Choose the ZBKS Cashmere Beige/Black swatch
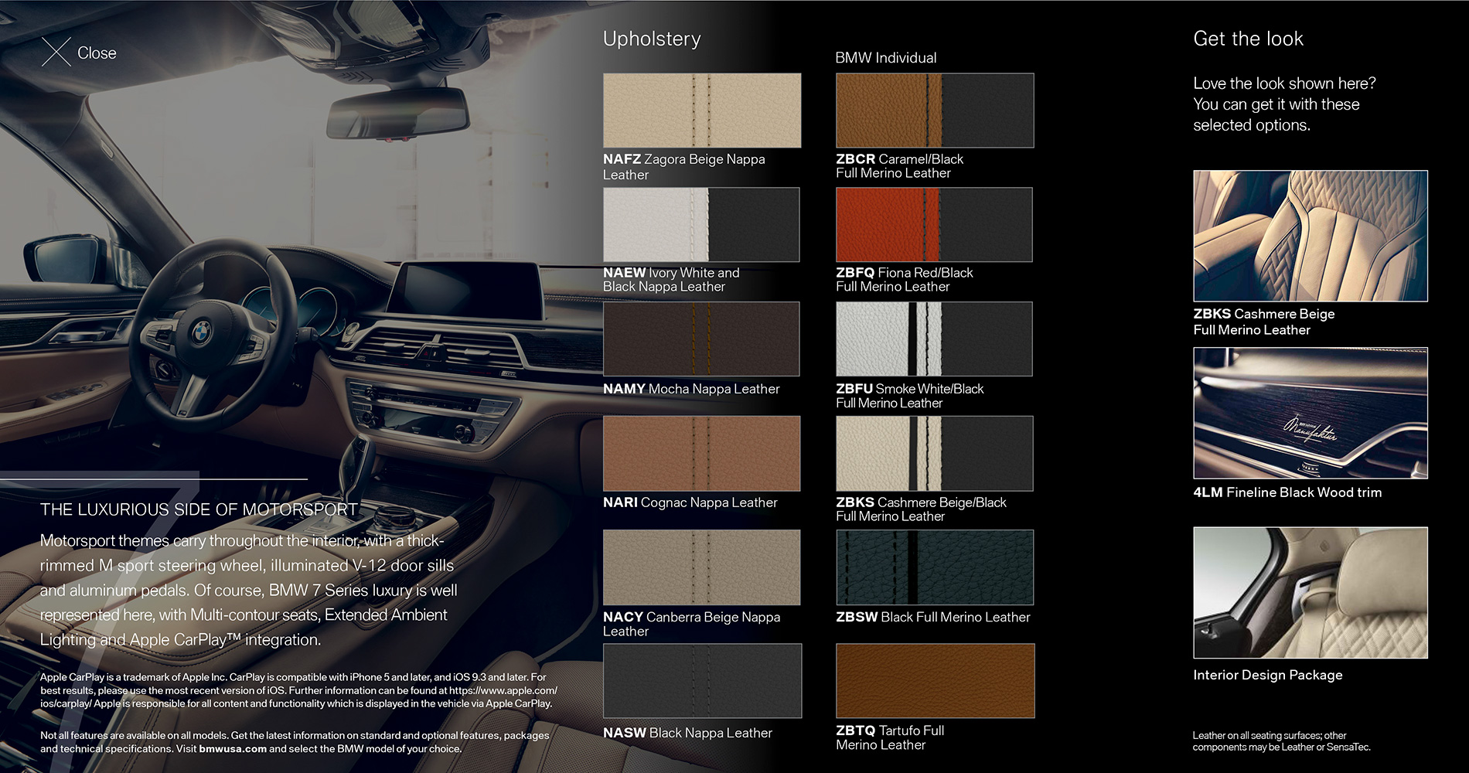 click(x=934, y=453)
